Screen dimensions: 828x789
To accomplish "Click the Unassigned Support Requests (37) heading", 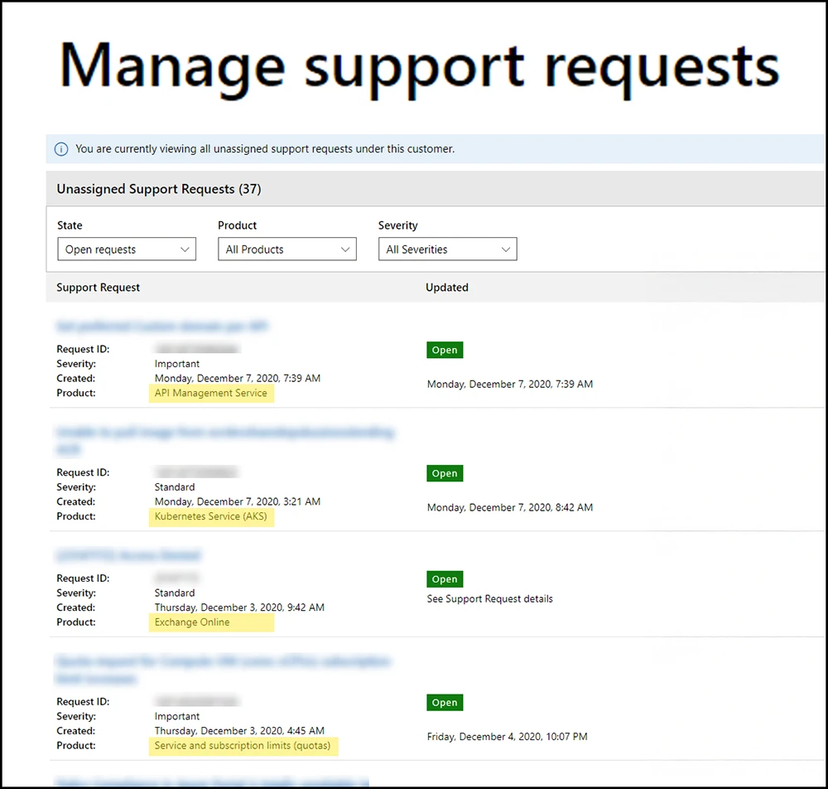I will tap(159, 189).
